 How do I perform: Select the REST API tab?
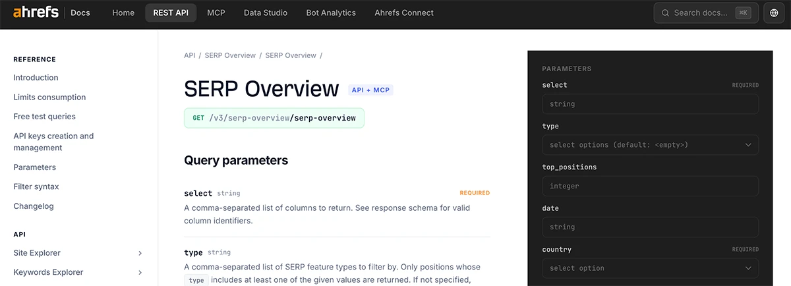(x=171, y=13)
